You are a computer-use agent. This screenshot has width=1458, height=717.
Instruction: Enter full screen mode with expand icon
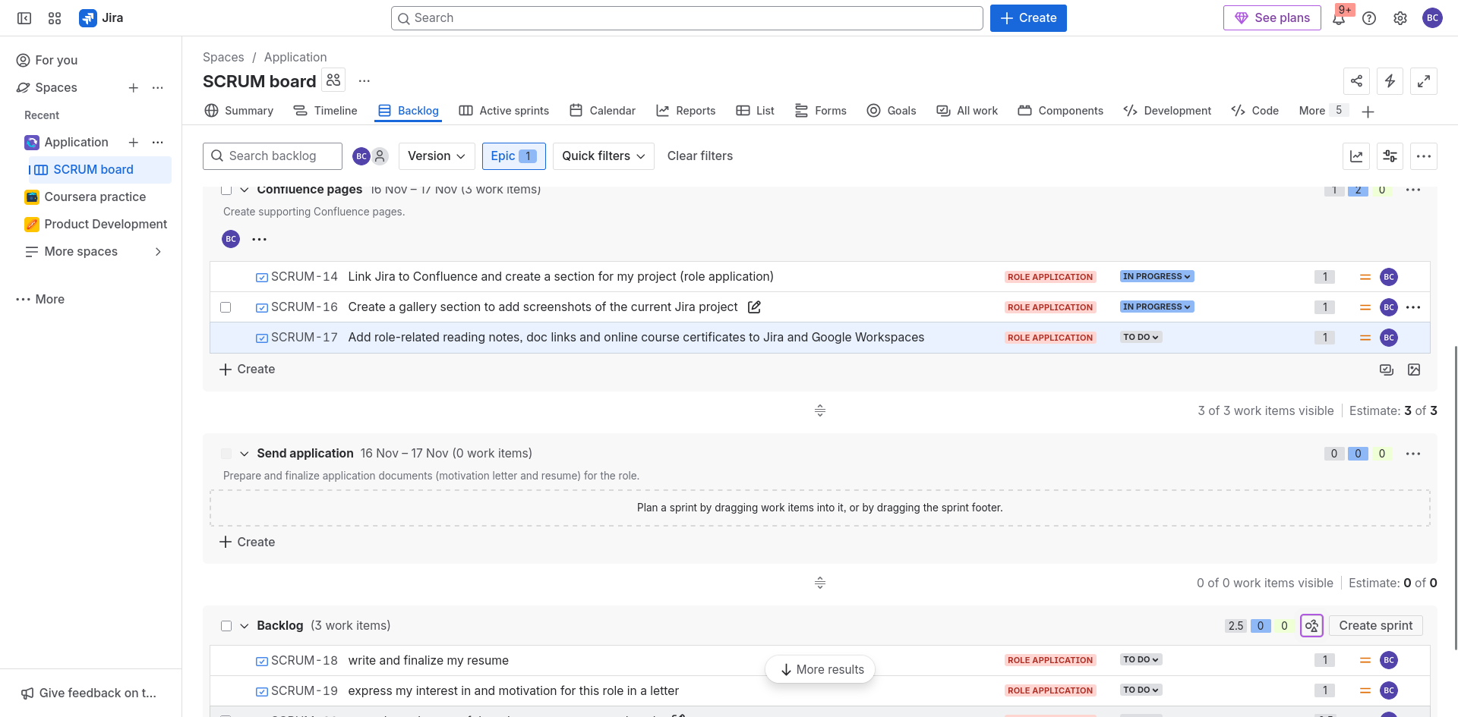[x=1424, y=80]
